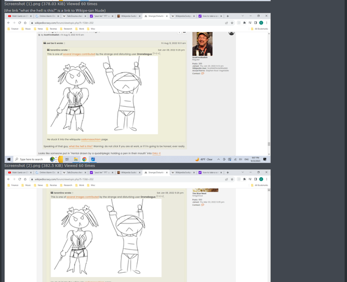Open the extensions puzzle icon in Screenshot (1)
The image size is (347, 282).
coord(245,23)
